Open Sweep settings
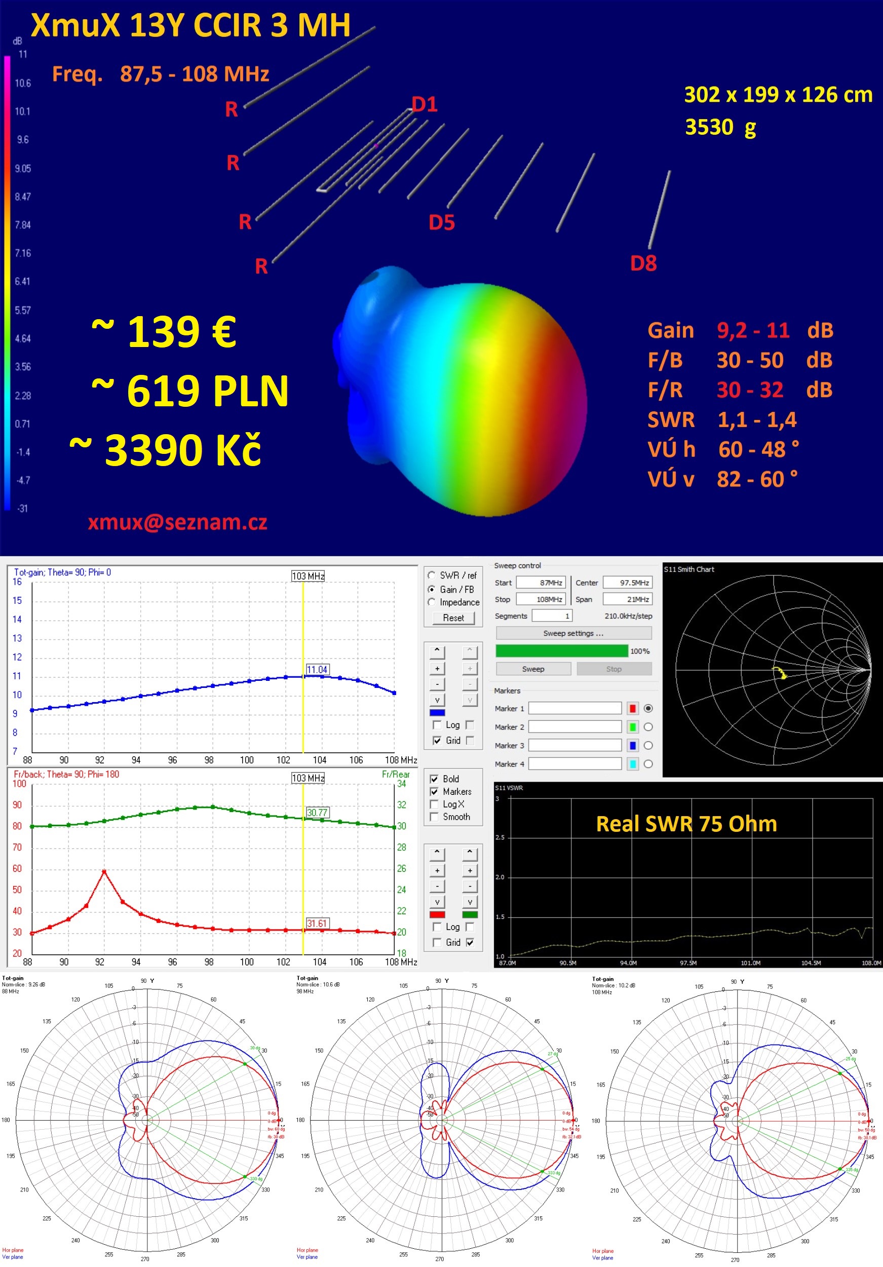The image size is (883, 1267). pos(573,633)
